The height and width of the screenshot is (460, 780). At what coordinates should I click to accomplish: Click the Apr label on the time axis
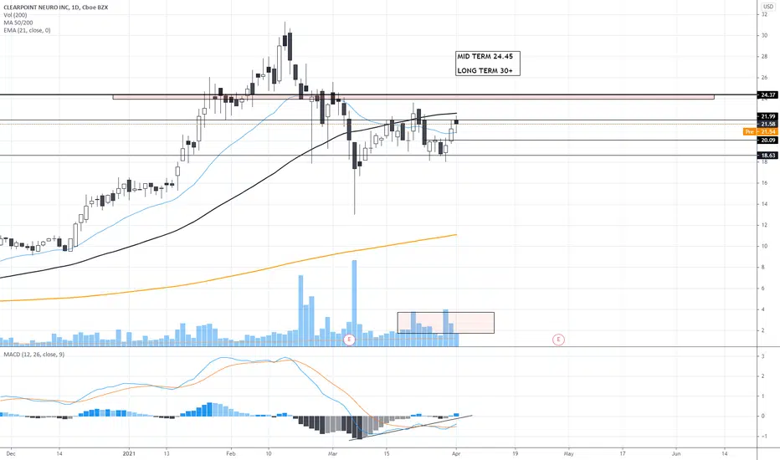(456, 453)
